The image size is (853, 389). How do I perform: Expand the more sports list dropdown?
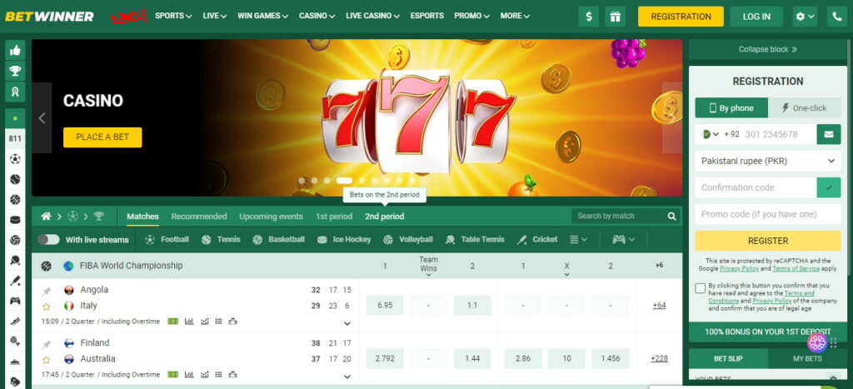(578, 239)
